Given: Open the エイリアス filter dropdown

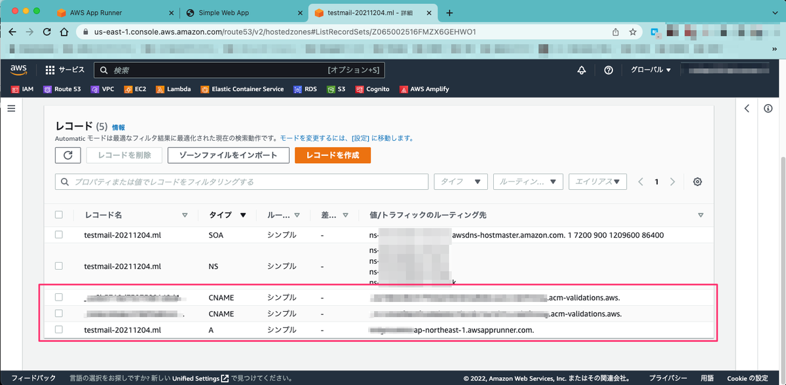Looking at the screenshot, I should tap(597, 182).
